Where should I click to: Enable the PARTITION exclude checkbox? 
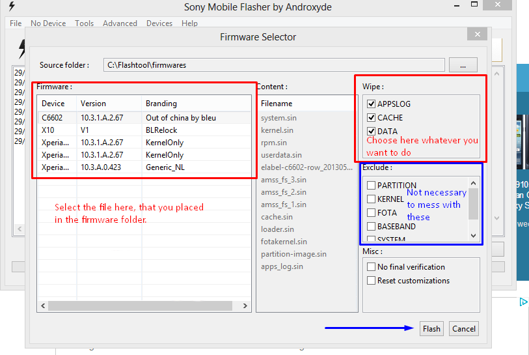coord(371,185)
